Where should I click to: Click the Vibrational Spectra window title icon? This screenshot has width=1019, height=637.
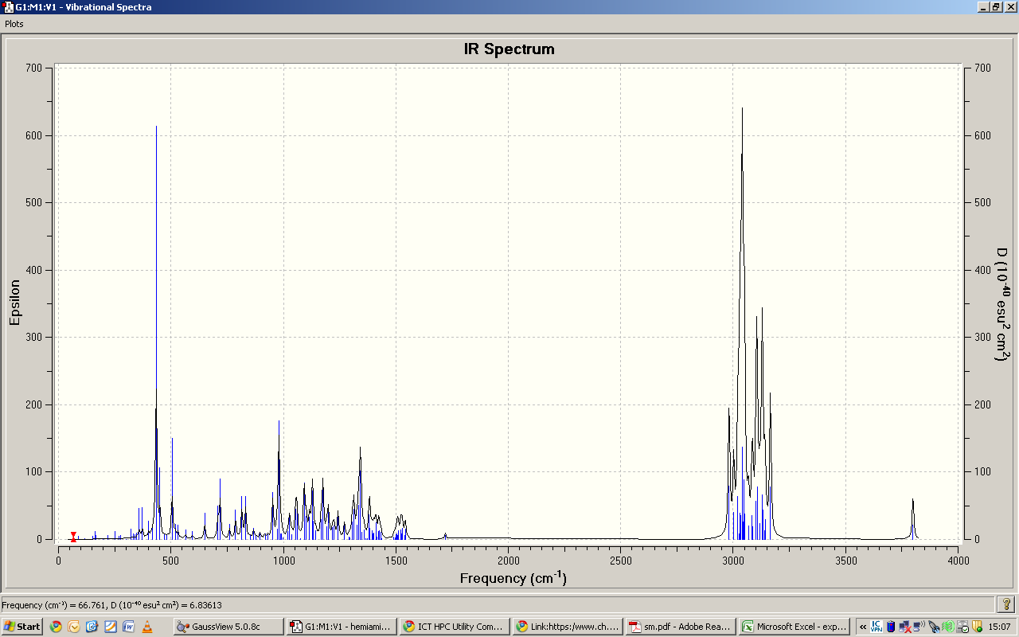point(9,7)
